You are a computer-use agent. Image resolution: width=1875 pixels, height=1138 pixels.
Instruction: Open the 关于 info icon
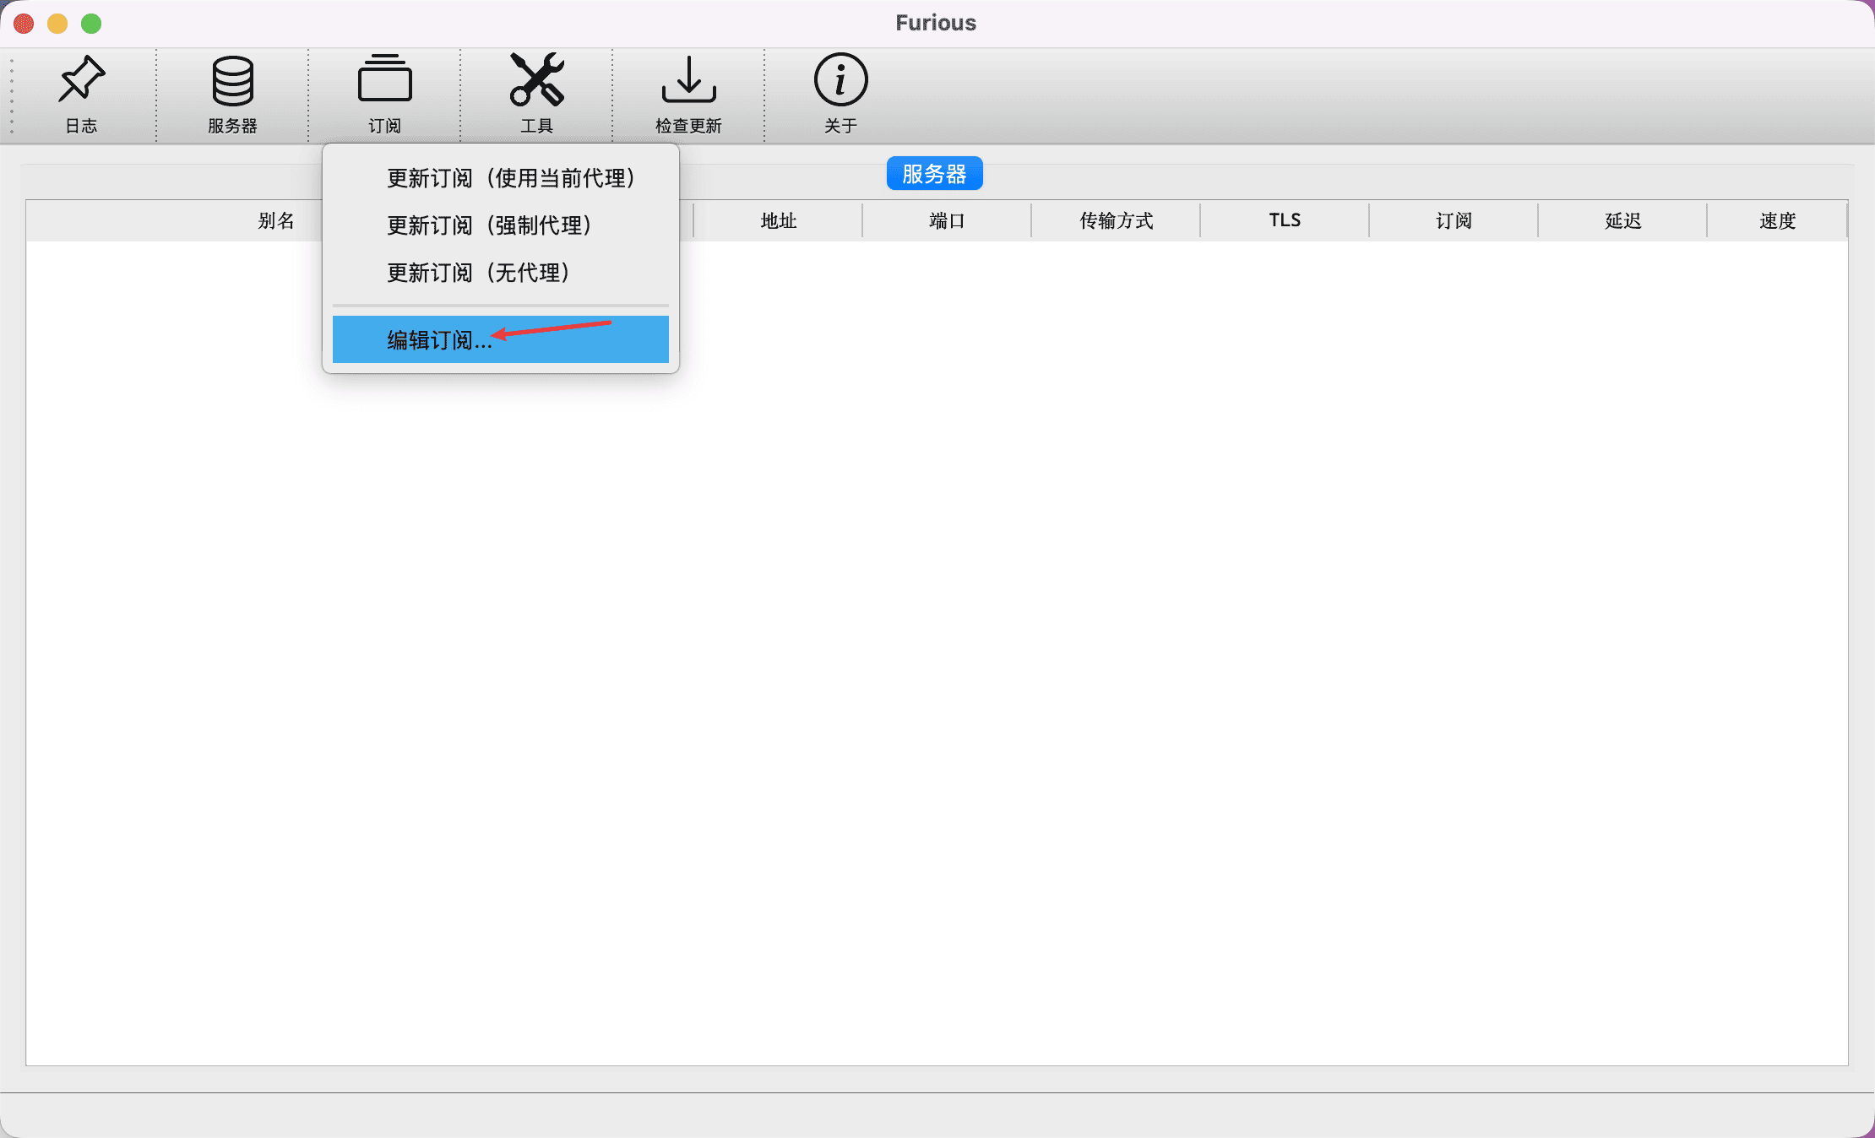tap(840, 80)
